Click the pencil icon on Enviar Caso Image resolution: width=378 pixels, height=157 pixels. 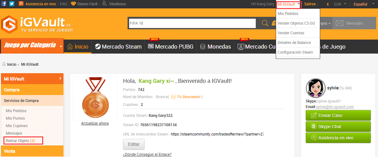coord(314,115)
